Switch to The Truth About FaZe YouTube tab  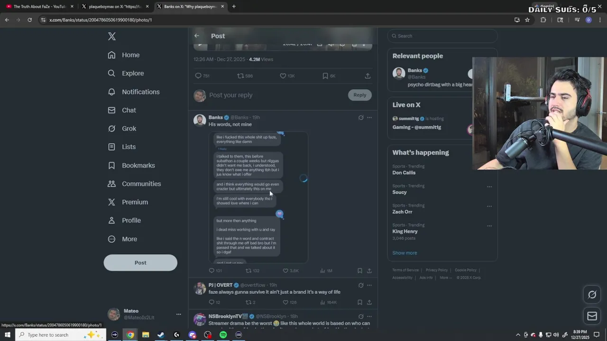point(40,7)
